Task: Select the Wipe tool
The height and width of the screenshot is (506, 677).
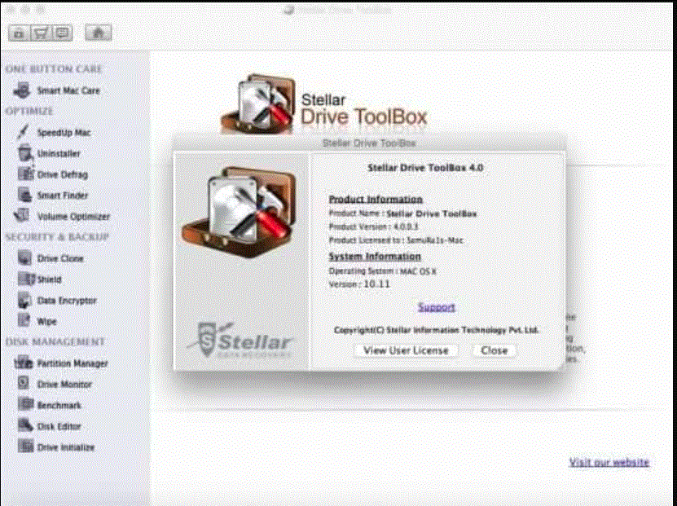Action: [x=37, y=321]
